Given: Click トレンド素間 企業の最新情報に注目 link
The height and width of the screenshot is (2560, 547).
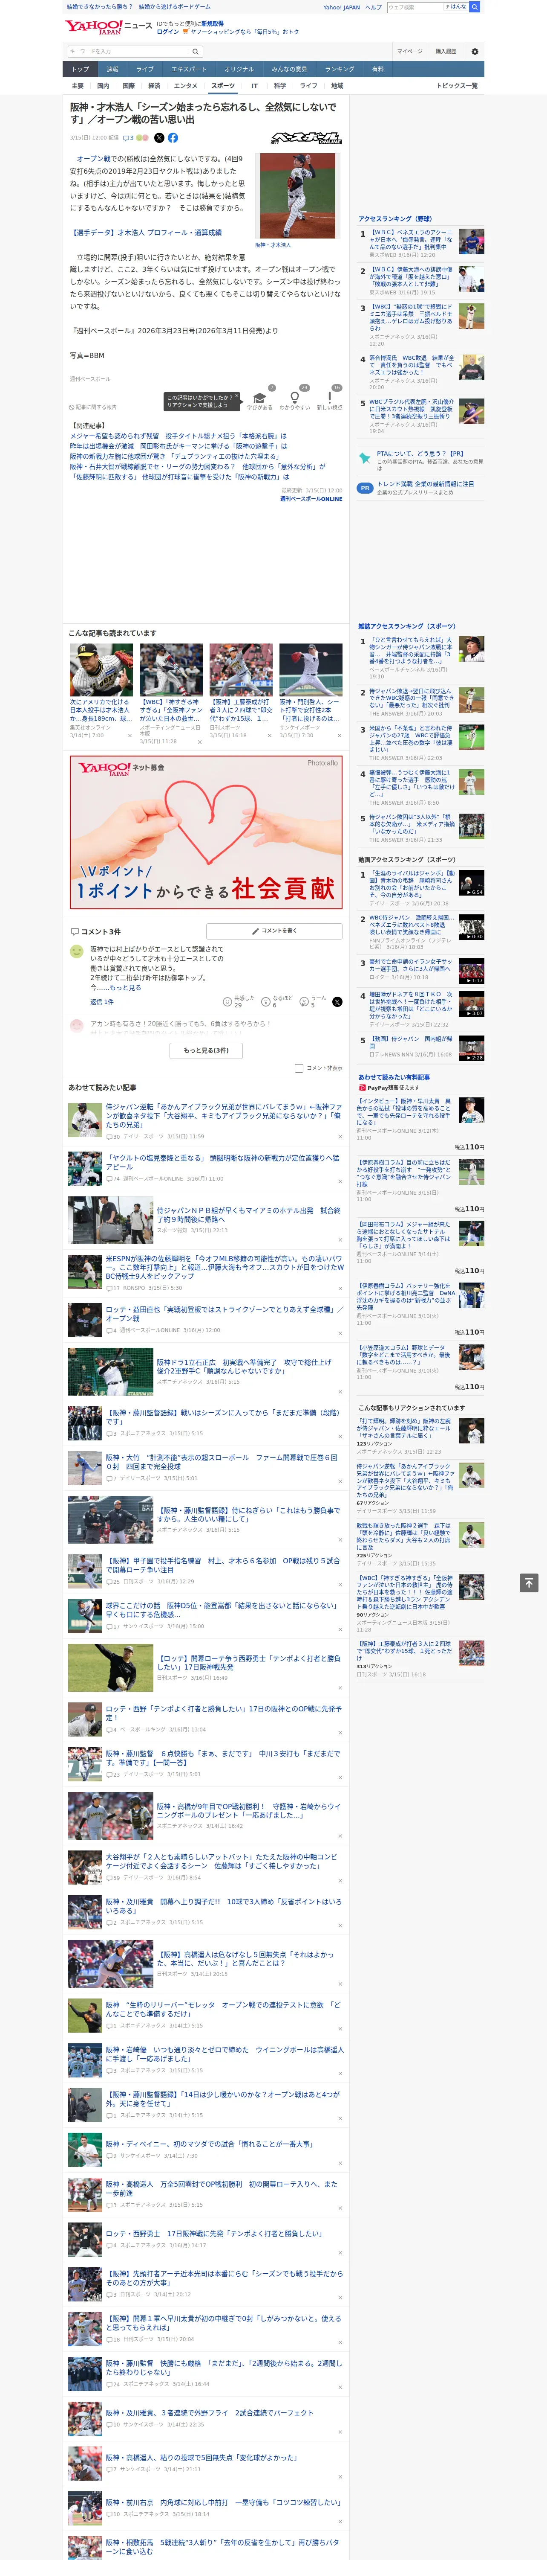Looking at the screenshot, I should click(x=426, y=484).
